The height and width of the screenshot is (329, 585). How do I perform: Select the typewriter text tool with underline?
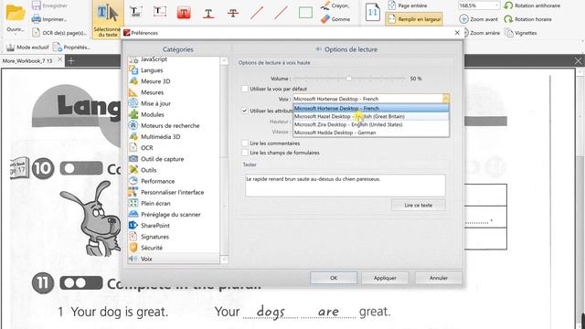click(135, 12)
